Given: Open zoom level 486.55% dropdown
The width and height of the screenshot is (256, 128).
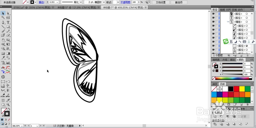Looking at the screenshot, I should pyautogui.click(x=22, y=126).
